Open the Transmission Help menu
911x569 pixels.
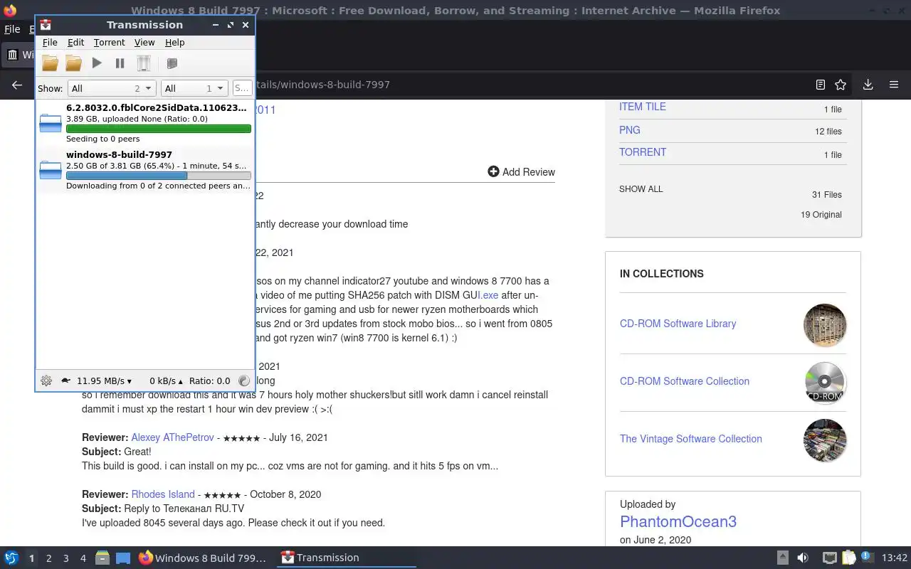click(174, 43)
